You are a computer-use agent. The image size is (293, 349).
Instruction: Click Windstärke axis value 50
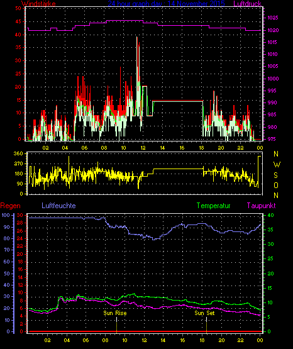(18, 8)
